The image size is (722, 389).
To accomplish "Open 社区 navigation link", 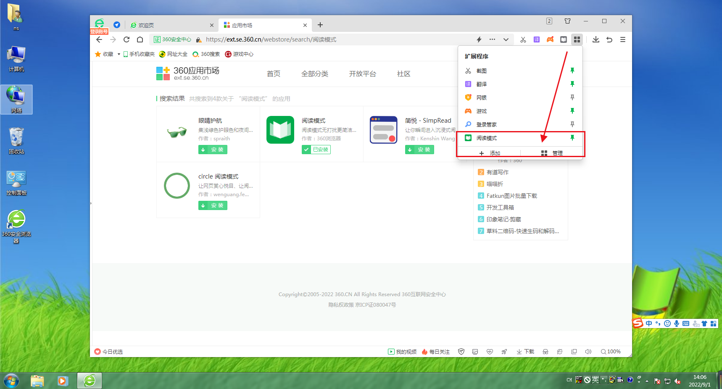I will click(x=404, y=74).
